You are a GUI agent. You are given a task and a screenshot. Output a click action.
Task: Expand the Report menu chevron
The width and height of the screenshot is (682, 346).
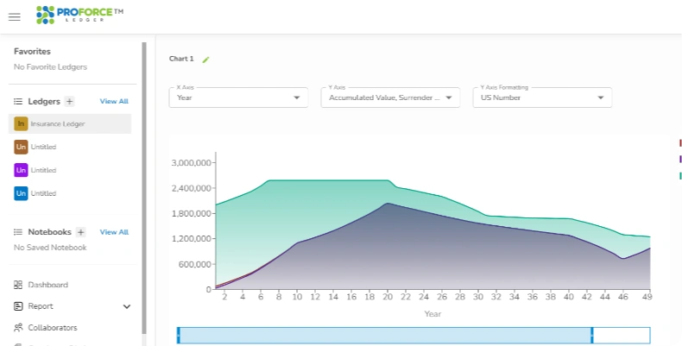coord(127,306)
